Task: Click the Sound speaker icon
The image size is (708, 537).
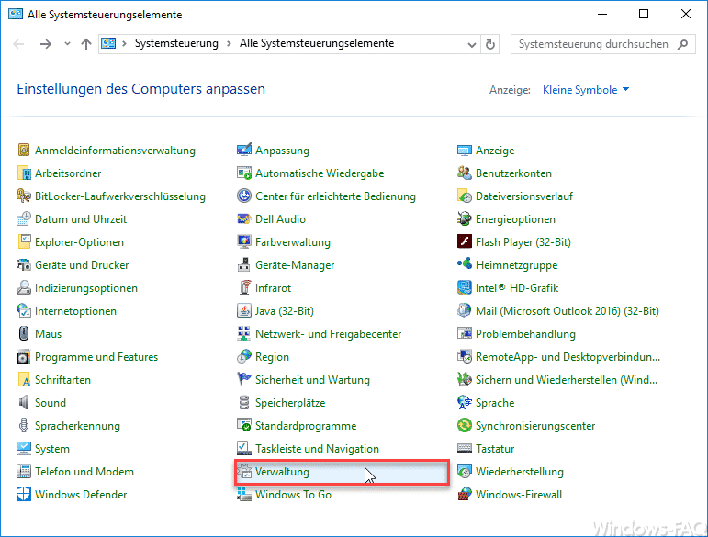Action: [x=24, y=403]
